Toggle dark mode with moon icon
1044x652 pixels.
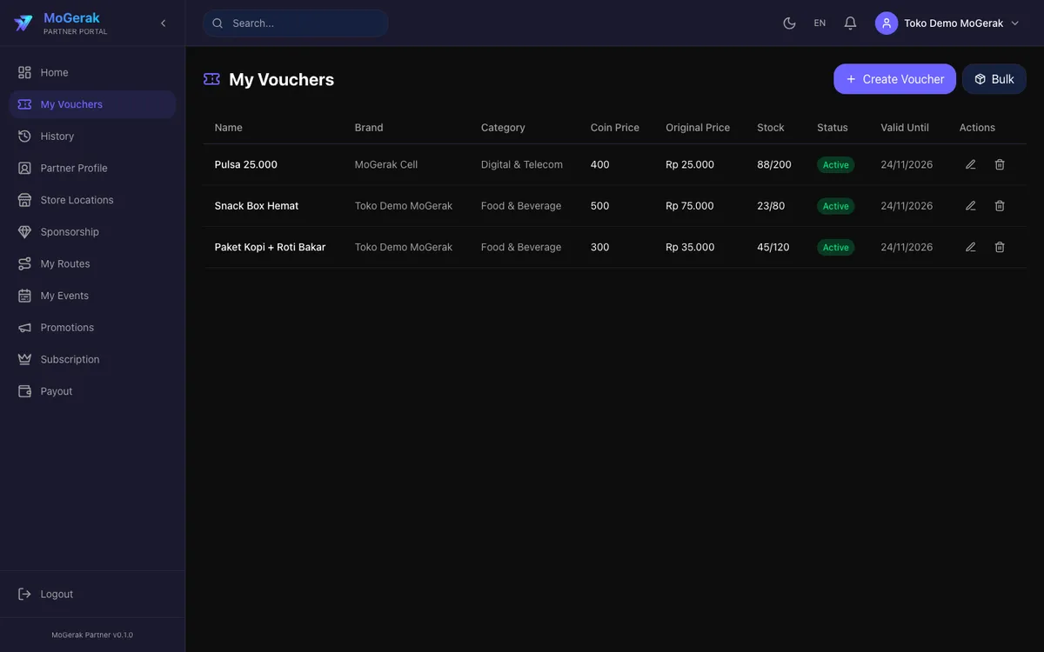(789, 23)
